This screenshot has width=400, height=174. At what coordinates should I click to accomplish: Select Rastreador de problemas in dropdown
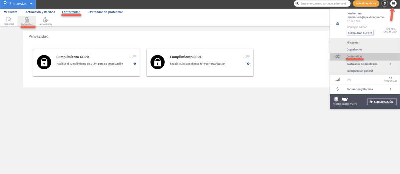362,64
